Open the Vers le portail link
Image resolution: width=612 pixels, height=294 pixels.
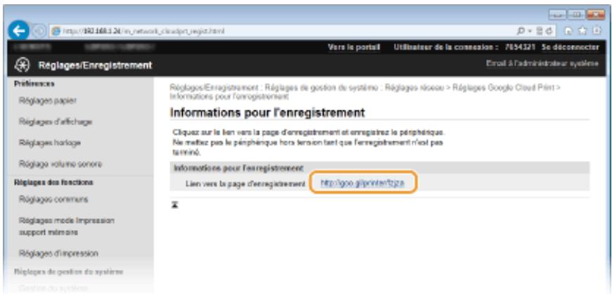354,47
